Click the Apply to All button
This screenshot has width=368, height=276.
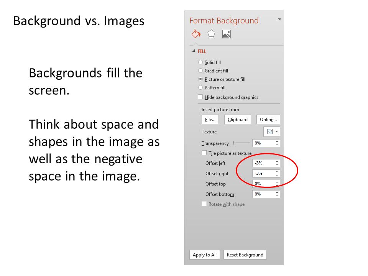pos(204,255)
